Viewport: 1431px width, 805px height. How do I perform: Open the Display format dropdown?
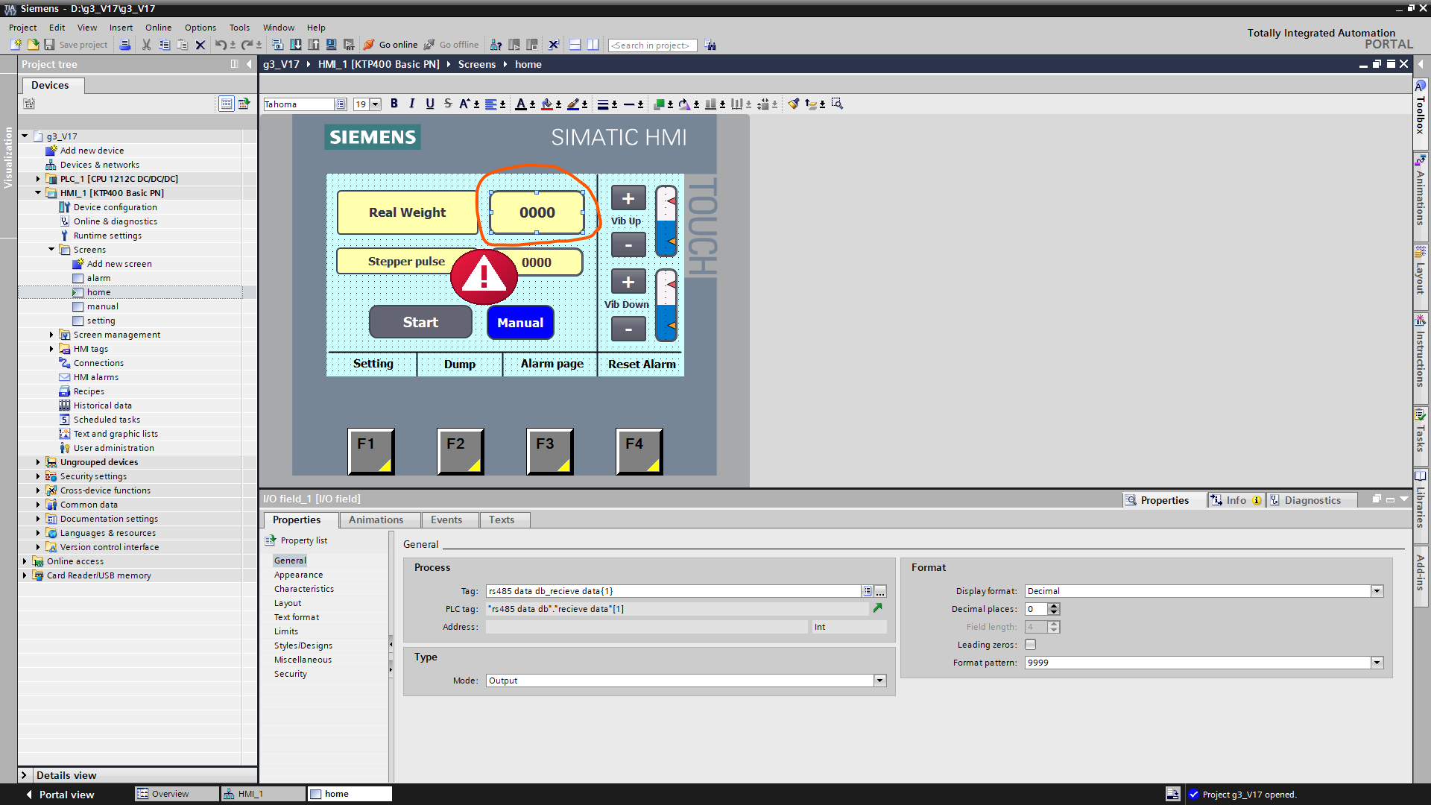(x=1377, y=591)
